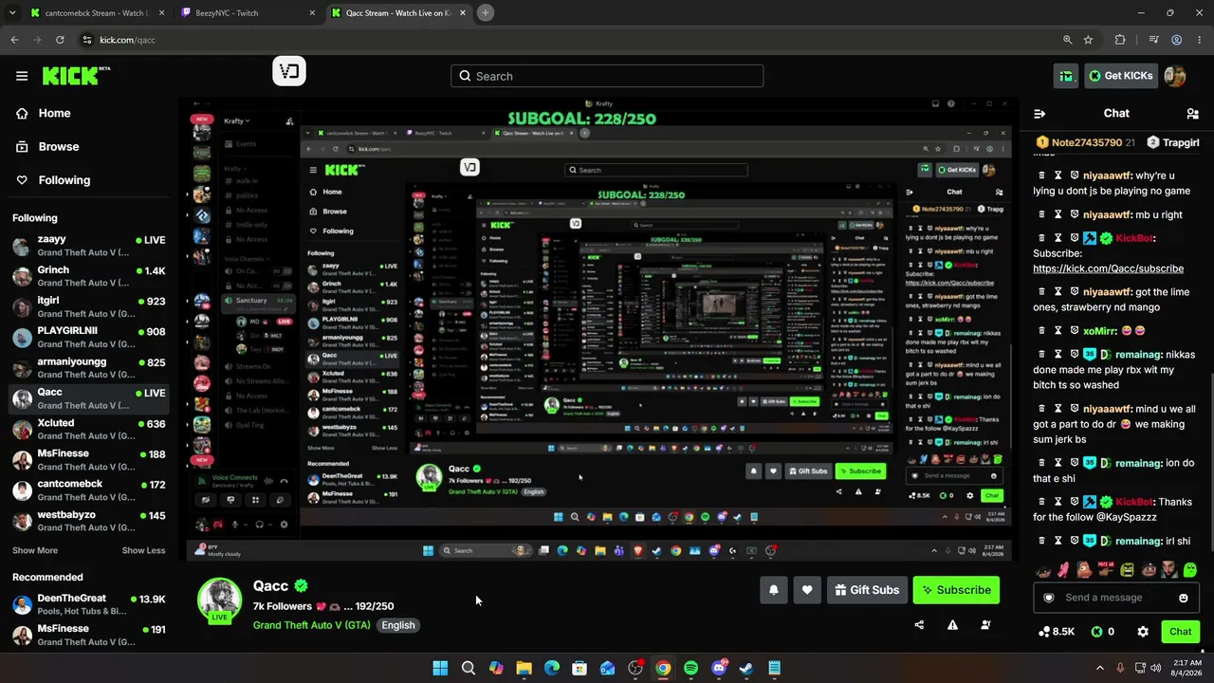1214x683 pixels.
Task: Toggle the follow heart button
Action: click(807, 590)
